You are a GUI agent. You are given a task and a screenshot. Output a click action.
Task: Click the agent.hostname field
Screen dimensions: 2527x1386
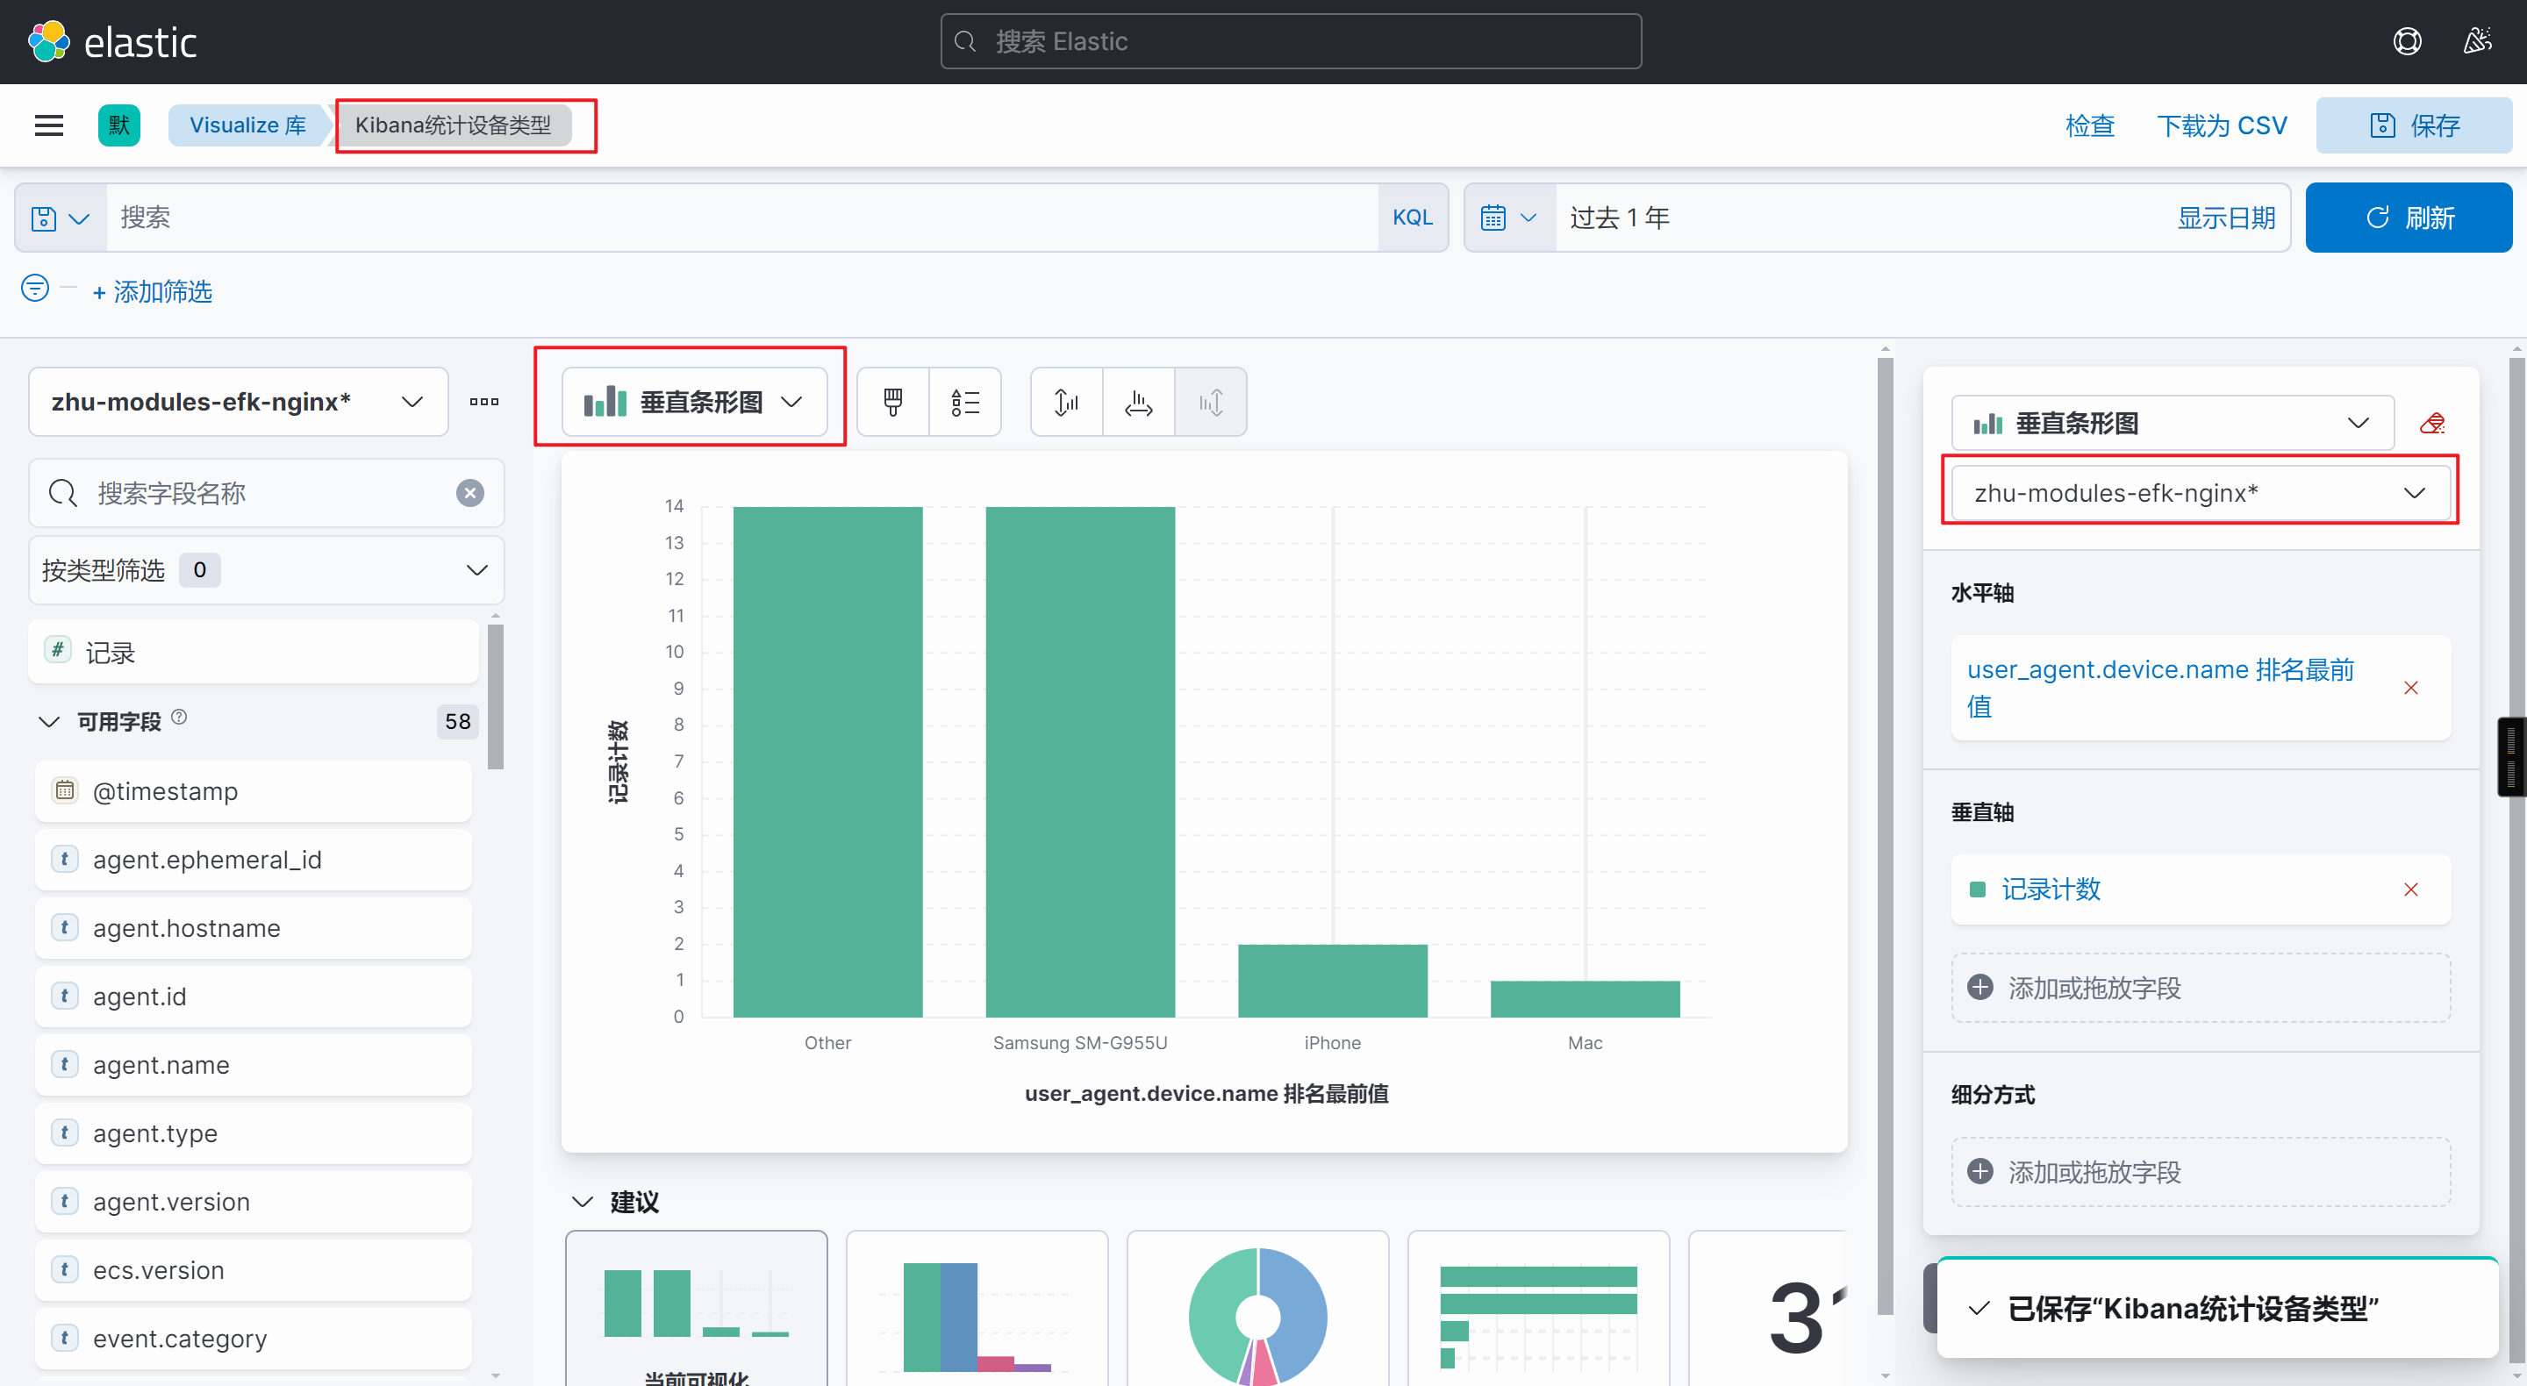[x=253, y=928]
